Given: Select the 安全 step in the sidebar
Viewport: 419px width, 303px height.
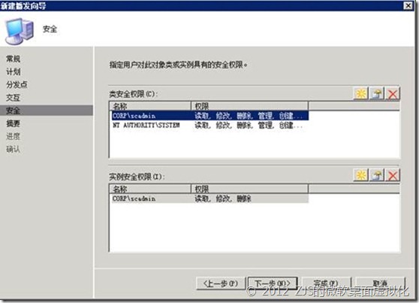Looking at the screenshot, I should pos(47,111).
